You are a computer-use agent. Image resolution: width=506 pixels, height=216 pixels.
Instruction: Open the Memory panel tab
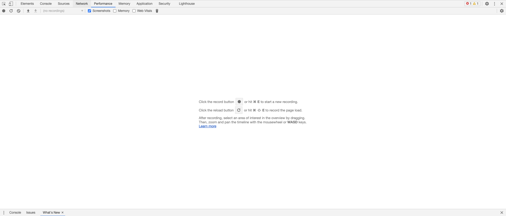point(124,4)
